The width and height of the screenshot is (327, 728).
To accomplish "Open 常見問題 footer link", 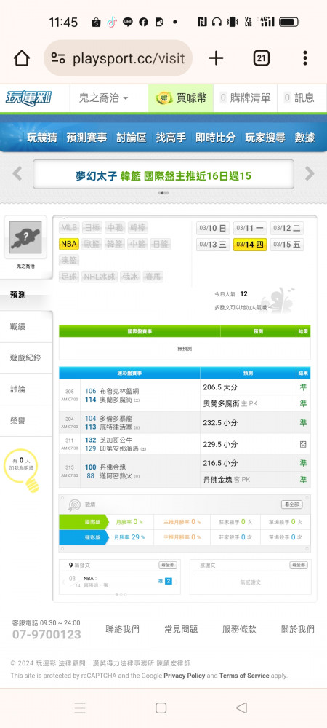I will coord(181,630).
